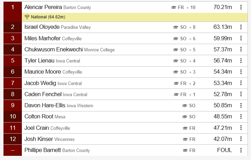Viewport: 251px width, 160px height.
Task: Expand the options menu for Maurice Moore
Action: pyautogui.click(x=241, y=71)
